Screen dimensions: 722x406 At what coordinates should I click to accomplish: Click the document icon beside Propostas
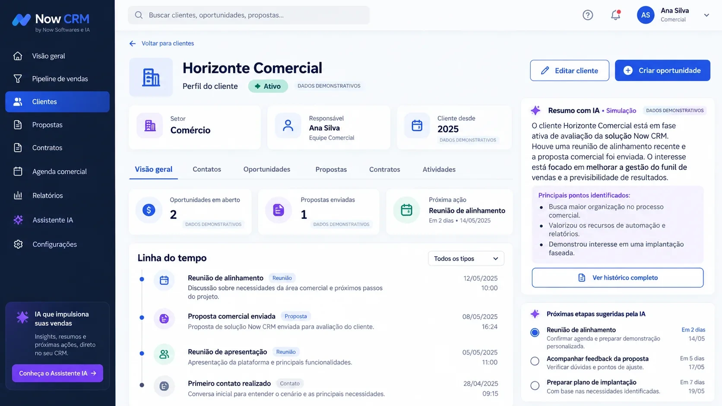tap(18, 125)
